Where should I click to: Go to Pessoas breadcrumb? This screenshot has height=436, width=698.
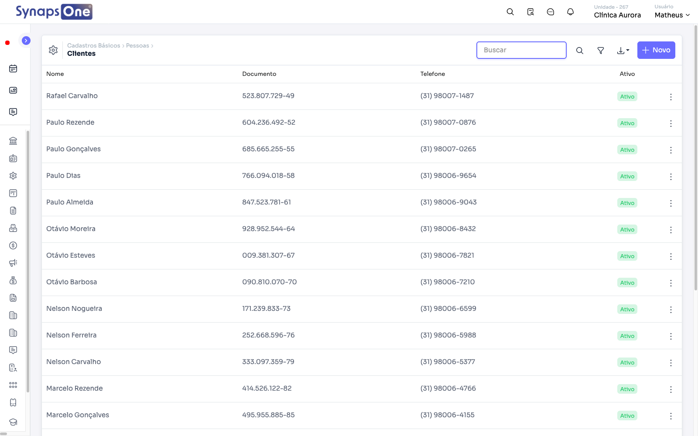137,45
